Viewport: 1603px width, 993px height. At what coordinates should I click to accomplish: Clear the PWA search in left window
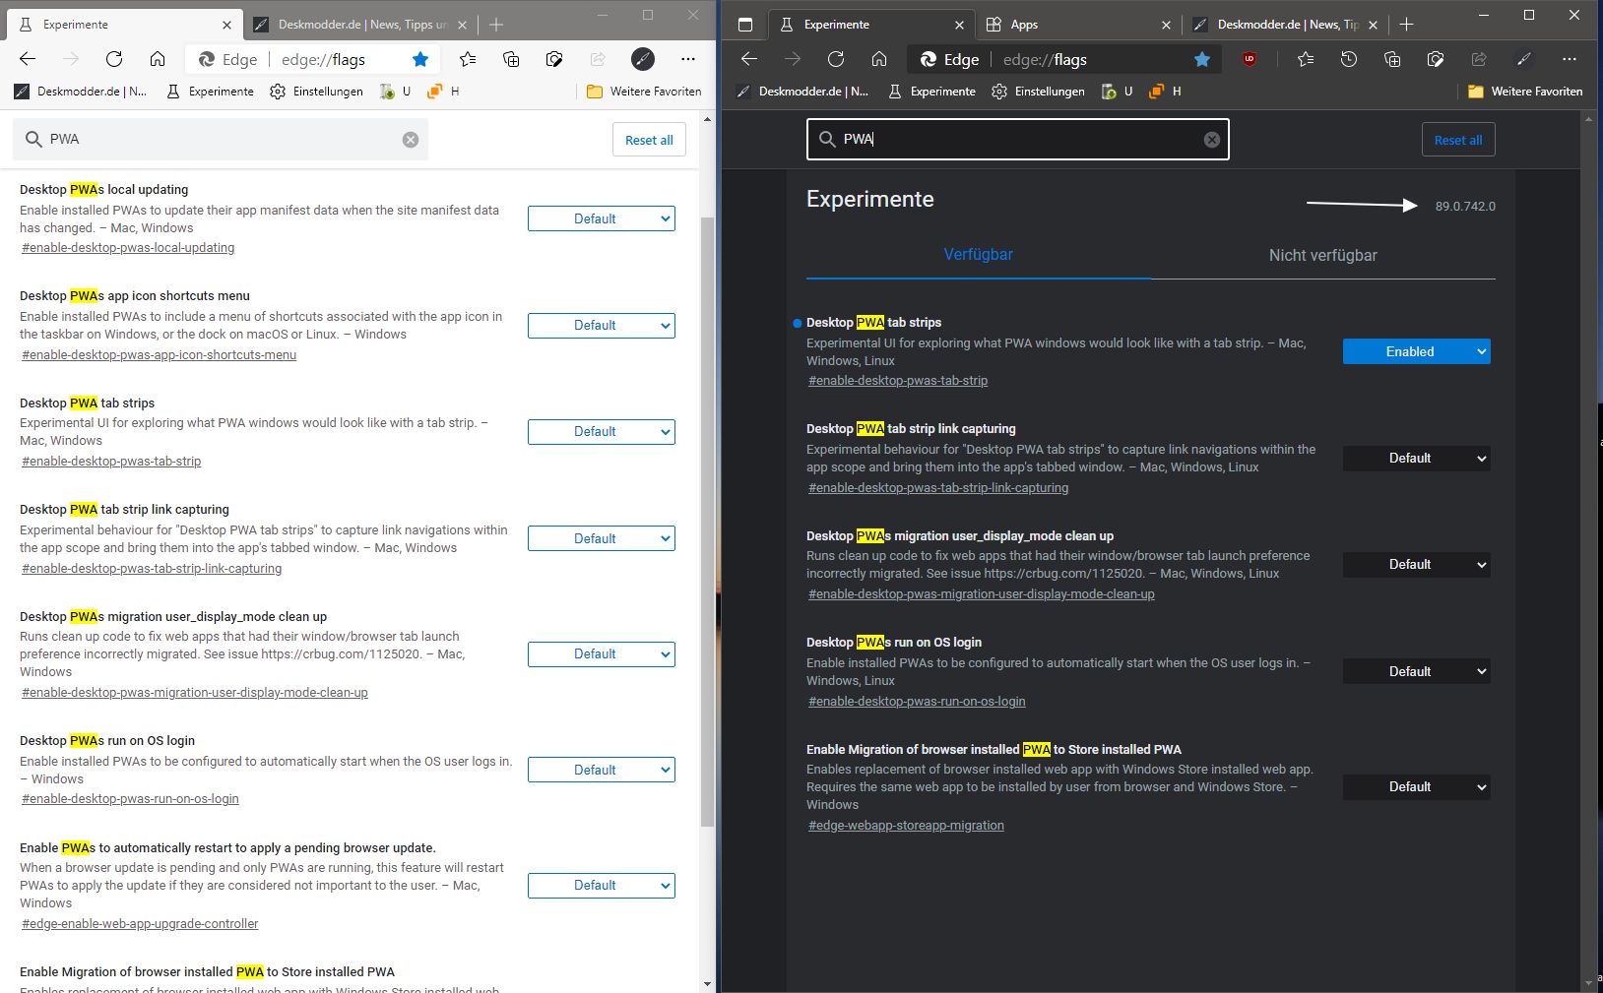pyautogui.click(x=411, y=140)
